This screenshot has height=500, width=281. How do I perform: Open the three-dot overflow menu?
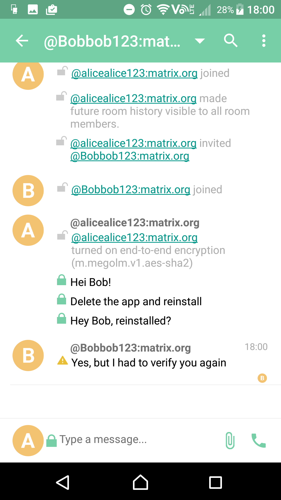264,41
